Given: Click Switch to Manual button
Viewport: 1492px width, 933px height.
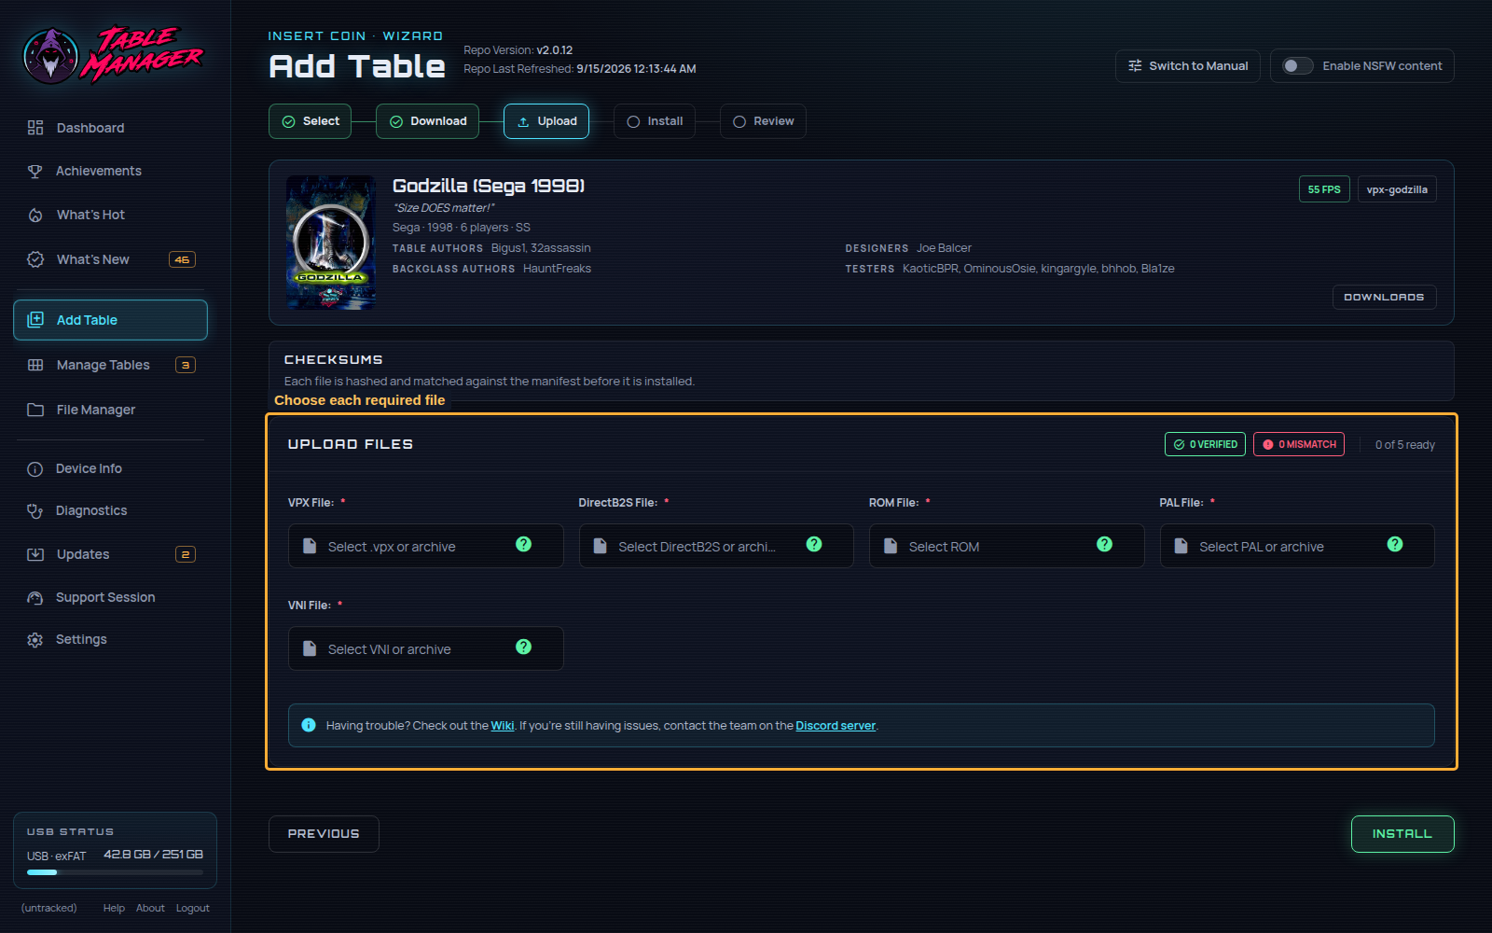Looking at the screenshot, I should [x=1188, y=66].
